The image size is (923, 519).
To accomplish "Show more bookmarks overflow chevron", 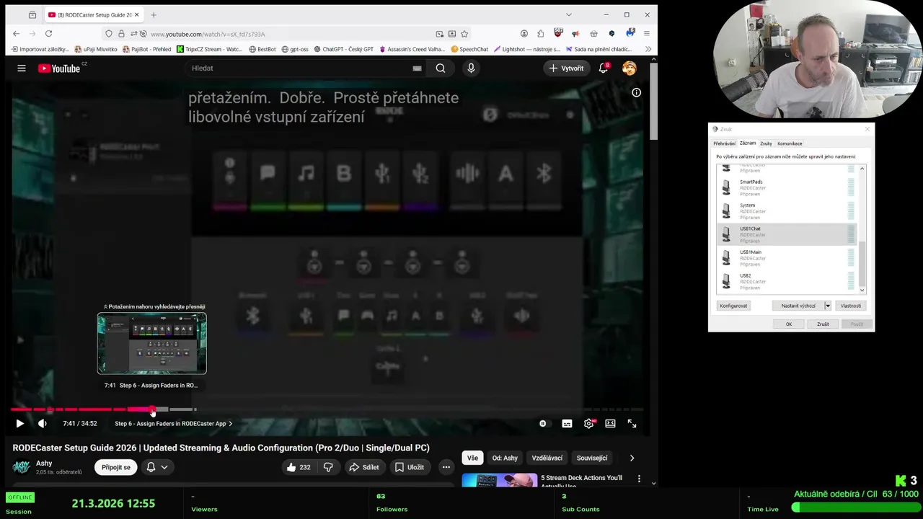I will tap(648, 49).
